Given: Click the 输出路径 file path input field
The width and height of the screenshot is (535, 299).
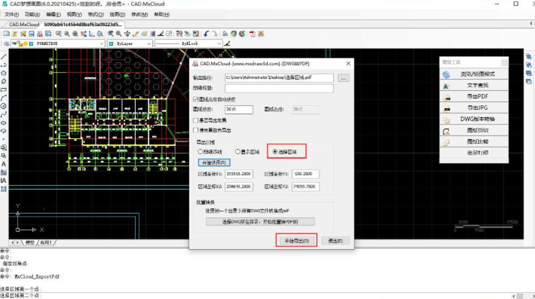Looking at the screenshot, I should [x=279, y=78].
